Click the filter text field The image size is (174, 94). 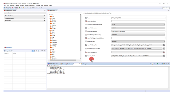[25, 13]
